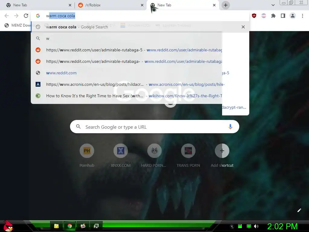This screenshot has height=232, width=309.
Task: Open the uBlock Origin extension
Action: tap(254, 16)
